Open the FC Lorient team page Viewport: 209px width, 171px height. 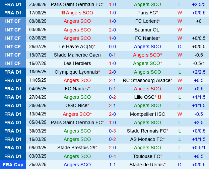146,21
